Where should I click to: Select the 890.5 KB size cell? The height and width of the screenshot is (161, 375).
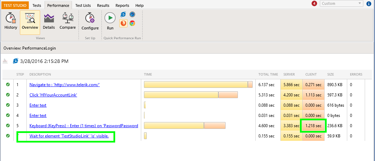click(335, 85)
